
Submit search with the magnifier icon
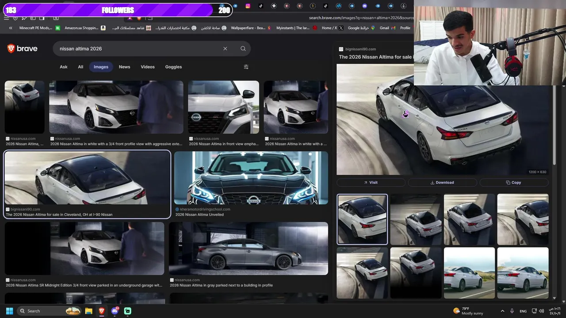click(243, 49)
